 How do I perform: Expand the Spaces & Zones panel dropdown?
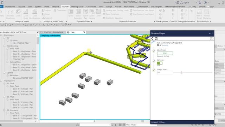(91, 22)
